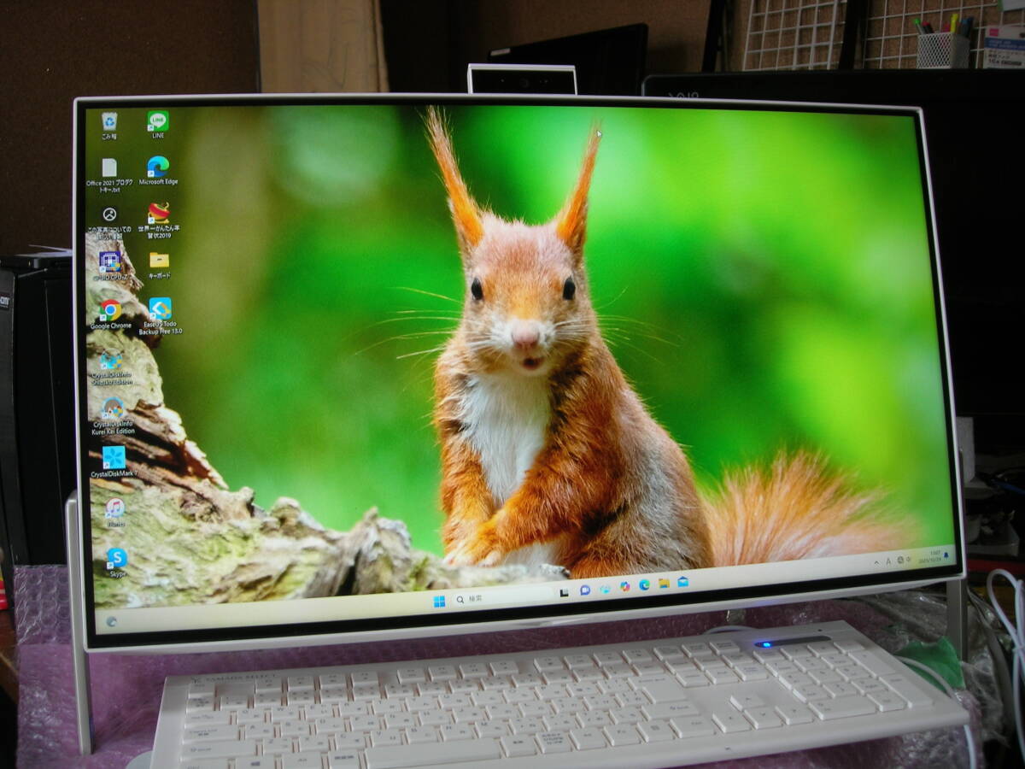This screenshot has height=769, width=1025.
Task: Open the Windows Start menu
Action: coord(439,602)
